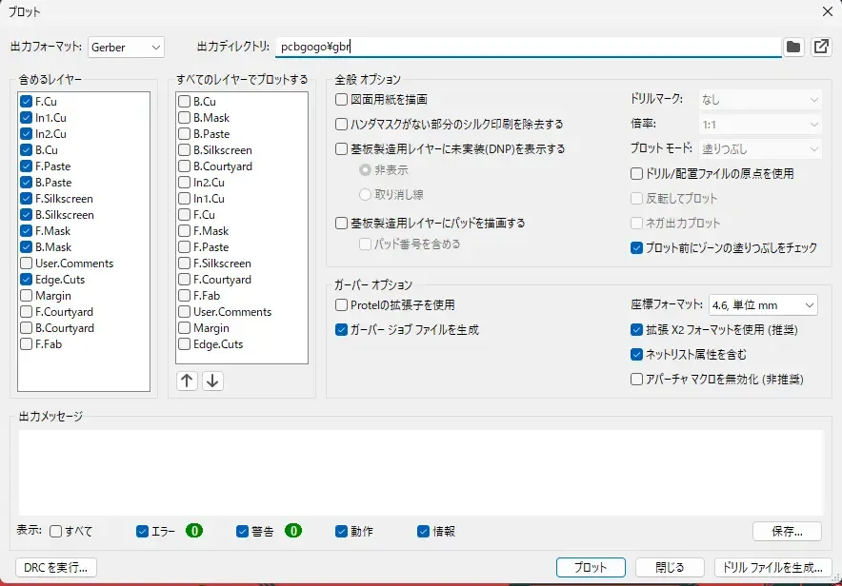
Task: Click the output directory text field
Action: point(526,47)
